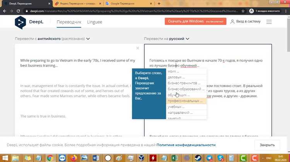Click the source sentence "The same is true in business."
The image size is (290, 162).
click(43, 116)
